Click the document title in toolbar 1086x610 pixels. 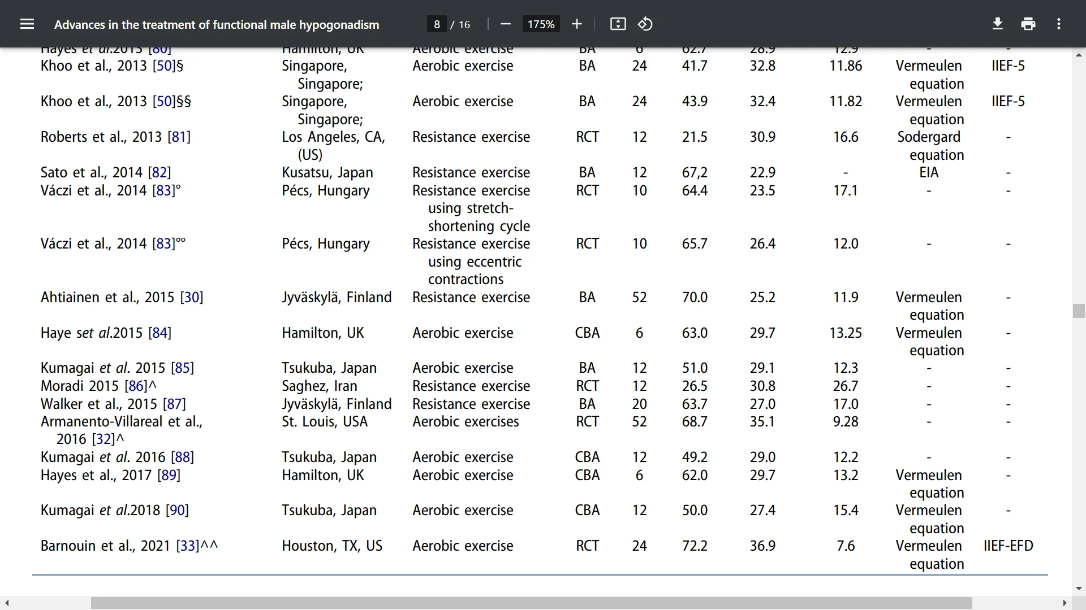pyautogui.click(x=217, y=25)
